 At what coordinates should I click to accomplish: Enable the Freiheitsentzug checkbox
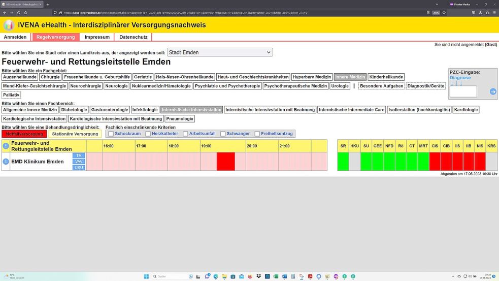click(257, 134)
